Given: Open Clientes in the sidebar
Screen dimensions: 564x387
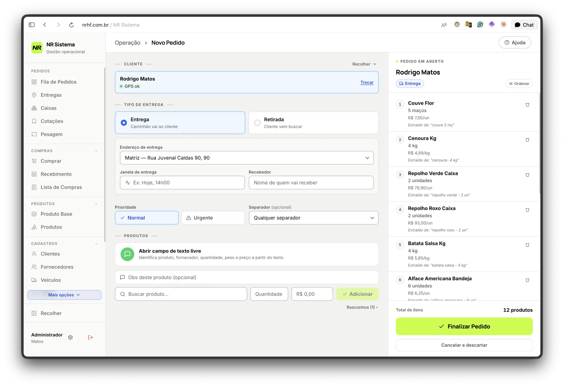Looking at the screenshot, I should pyautogui.click(x=50, y=254).
